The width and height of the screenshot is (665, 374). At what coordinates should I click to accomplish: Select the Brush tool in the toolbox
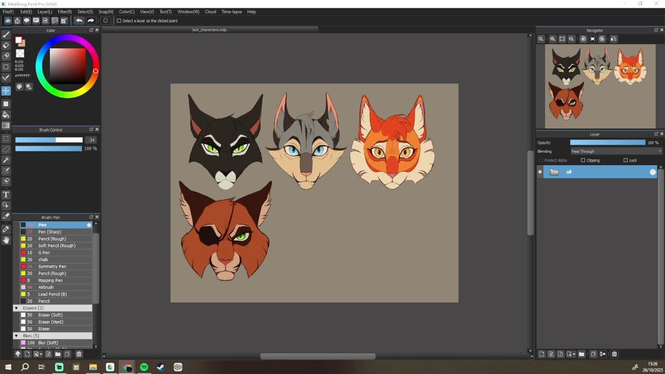6,34
